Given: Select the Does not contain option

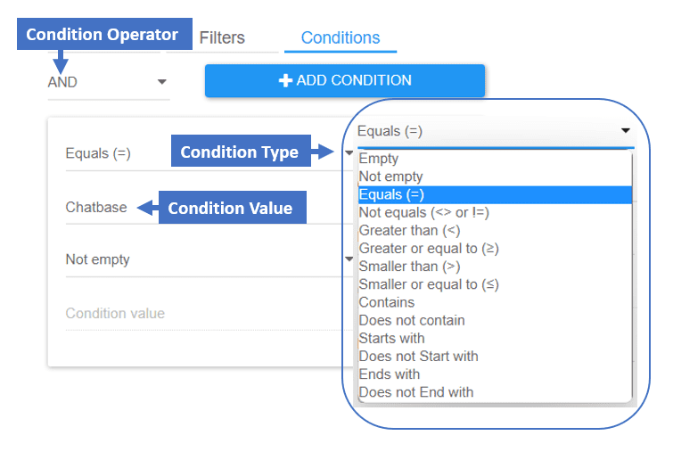Looking at the screenshot, I should pyautogui.click(x=495, y=321).
